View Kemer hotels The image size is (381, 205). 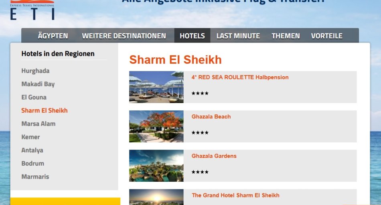pos(30,137)
